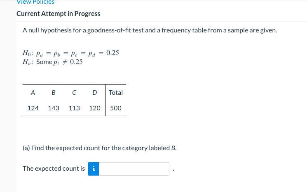The image size is (307, 192).
Task: Click the expected count answer field
Action: [x=134, y=169]
